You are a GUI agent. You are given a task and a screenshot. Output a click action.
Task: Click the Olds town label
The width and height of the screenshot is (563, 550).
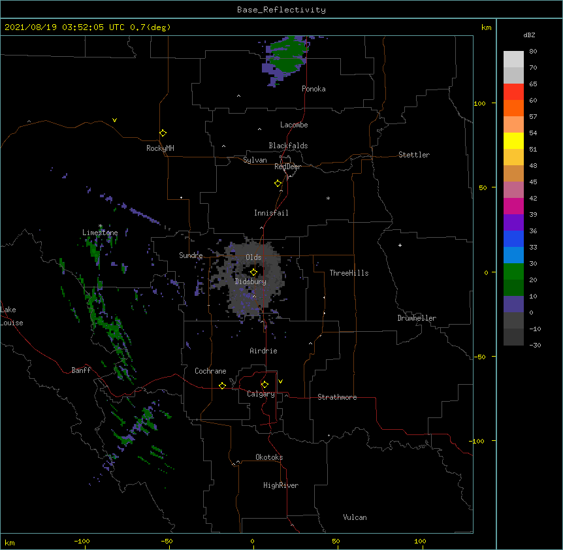coord(253,257)
